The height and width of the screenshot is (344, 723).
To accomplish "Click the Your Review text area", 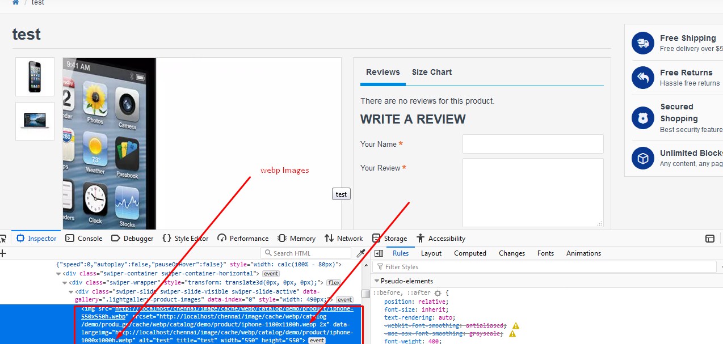I will (533, 193).
